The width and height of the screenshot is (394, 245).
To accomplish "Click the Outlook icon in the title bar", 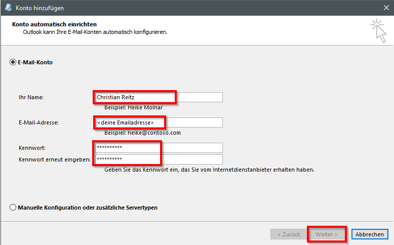I will [x=7, y=8].
